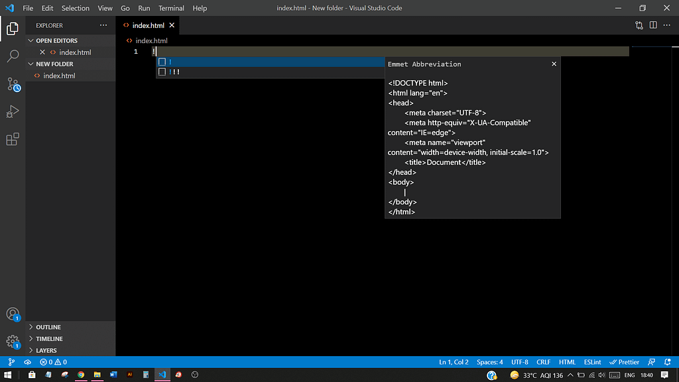The image size is (679, 382).
Task: Open the Terminal menu
Action: [x=171, y=8]
